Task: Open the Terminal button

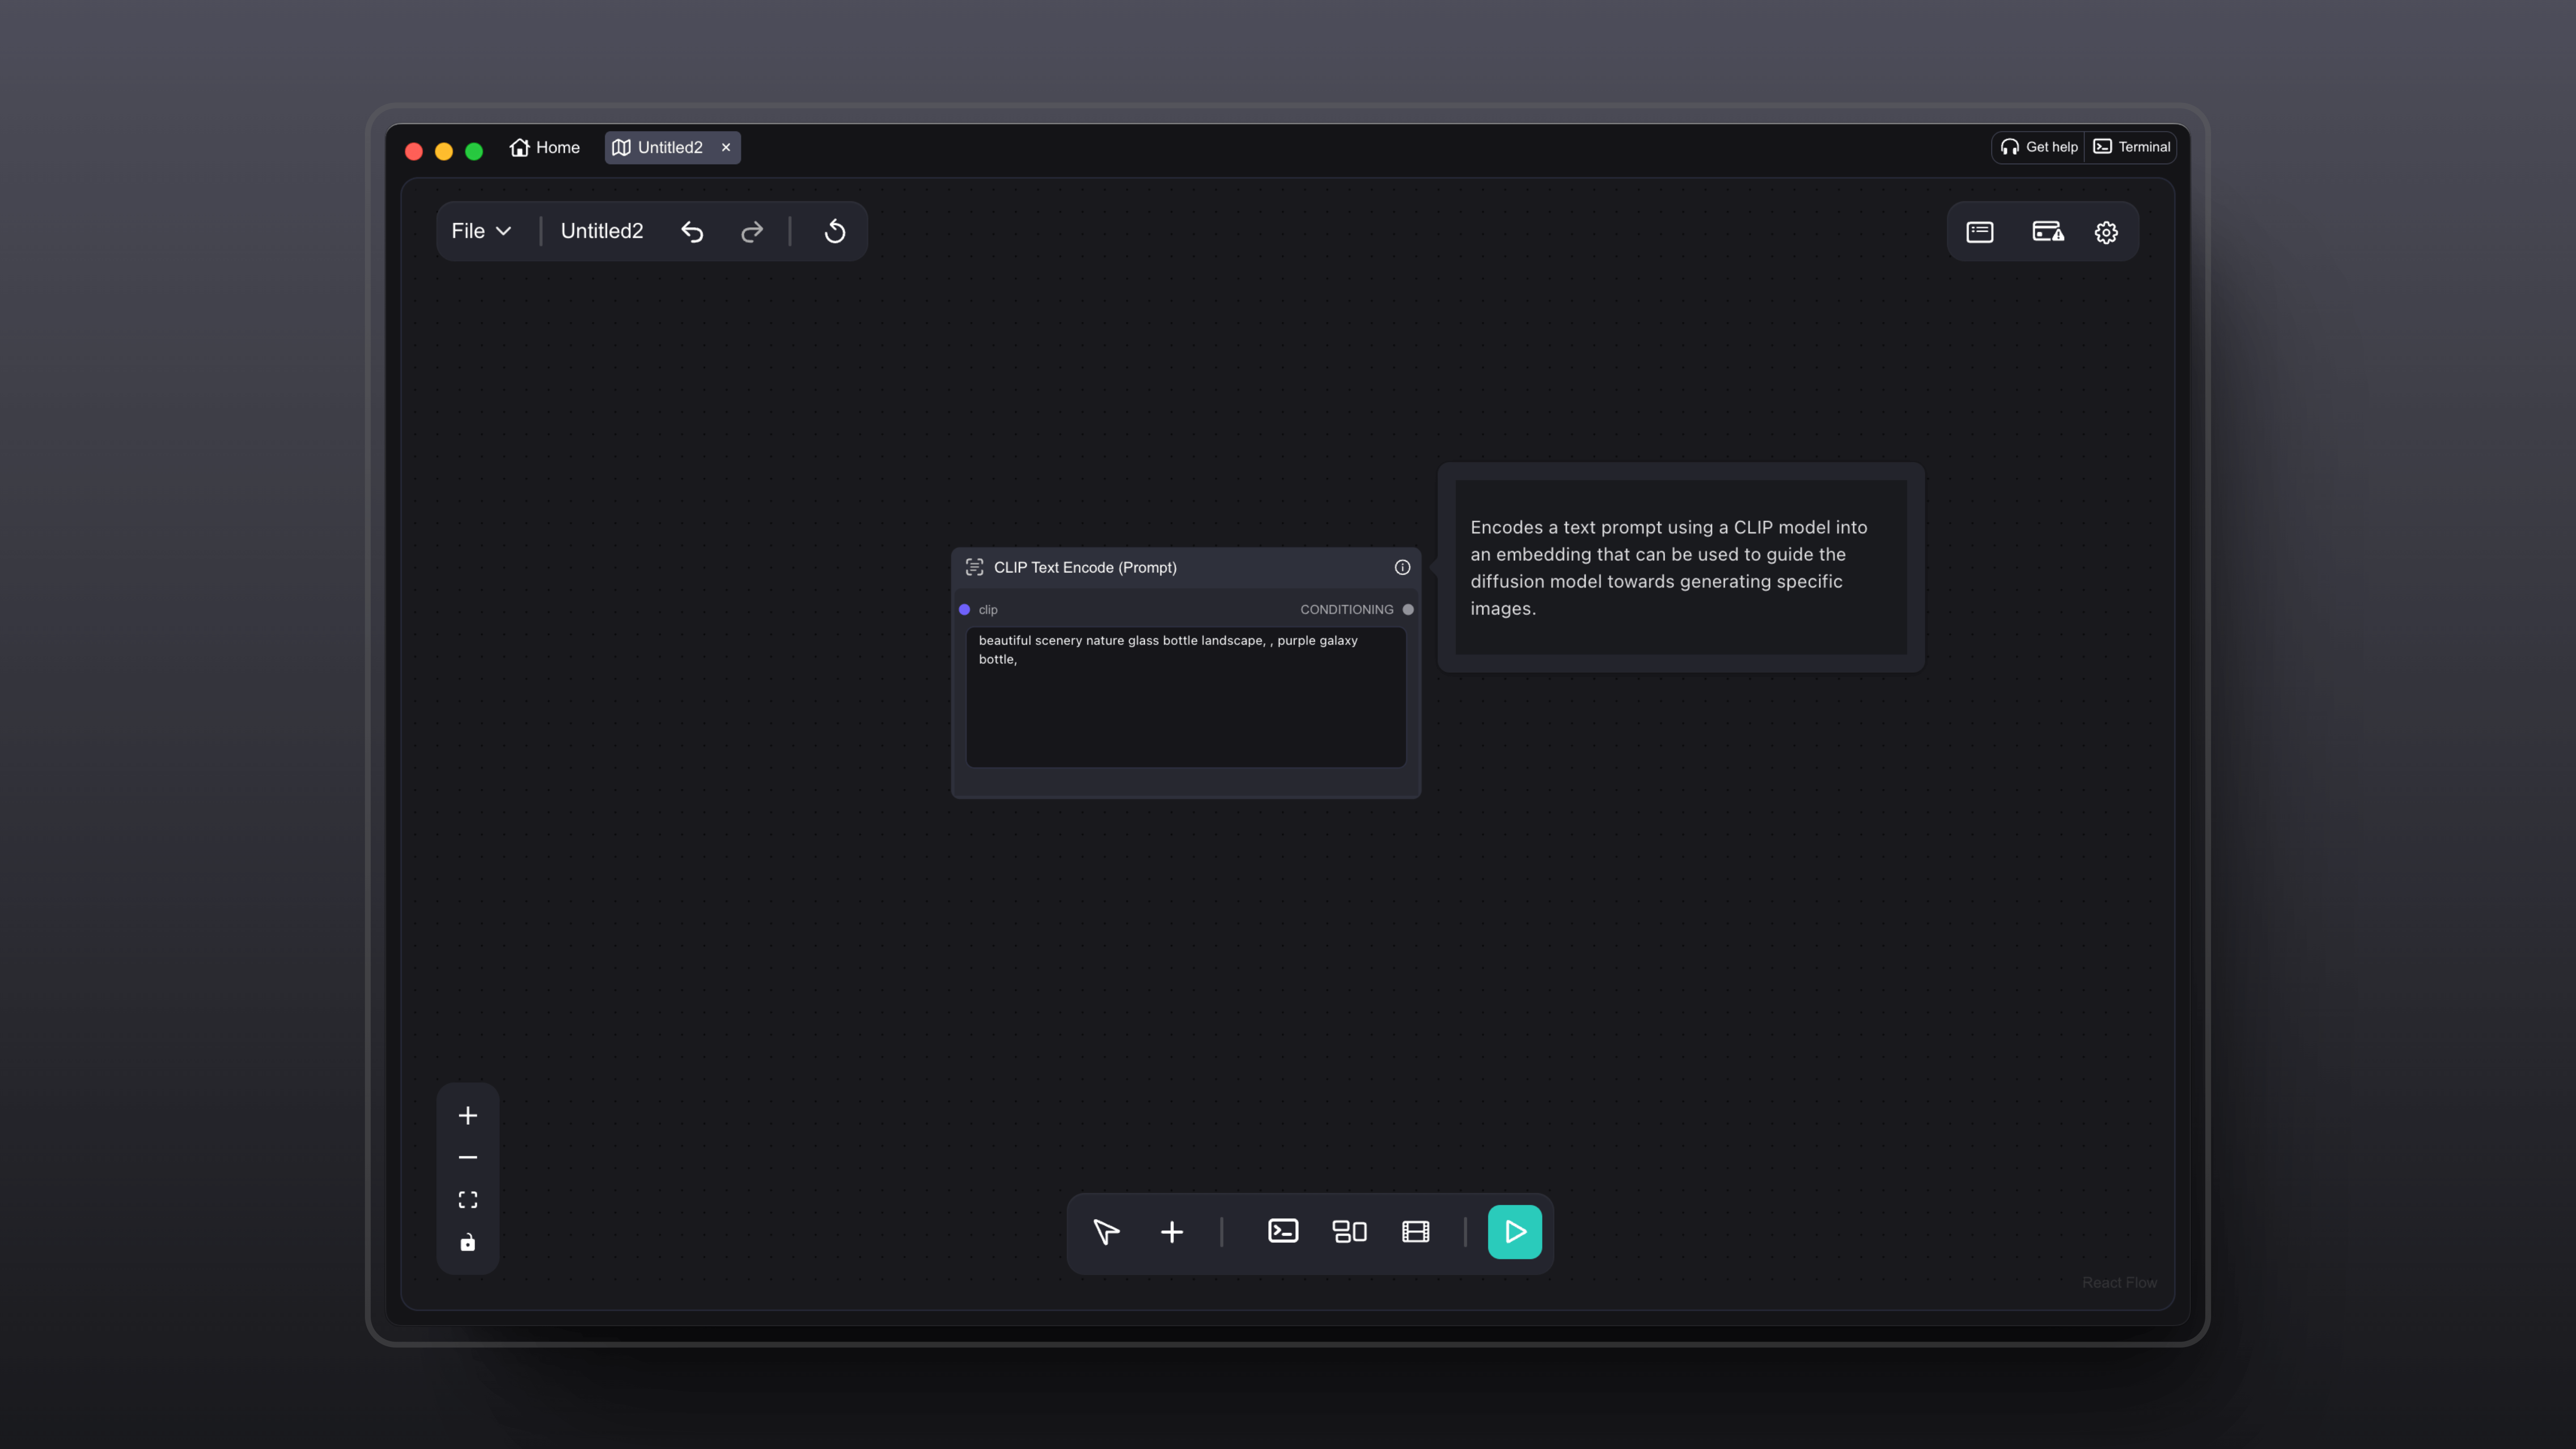Action: pos(2132,147)
